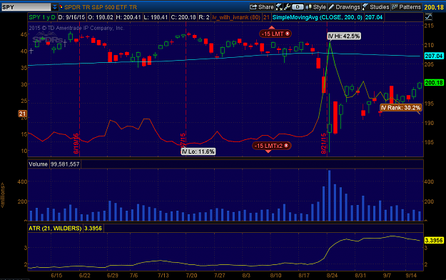Click the Share button

(262, 7)
